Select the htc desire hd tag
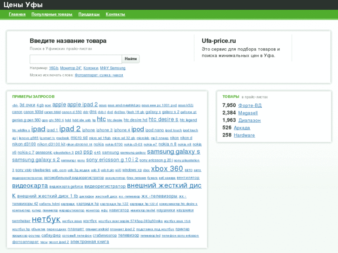The width and height of the screenshot is (338, 253). click(x=135, y=120)
